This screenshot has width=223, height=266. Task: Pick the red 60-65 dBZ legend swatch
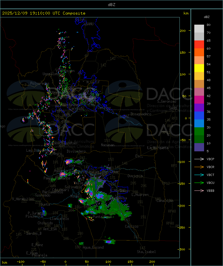pos(199,44)
